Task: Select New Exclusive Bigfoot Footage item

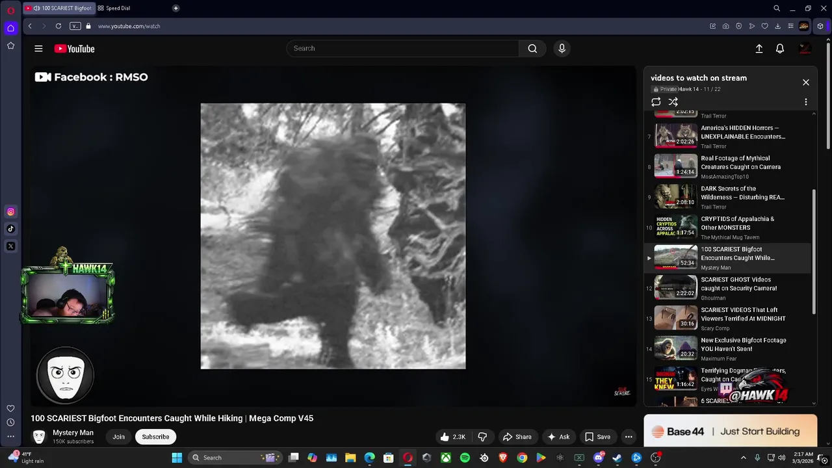Action: tap(727, 349)
